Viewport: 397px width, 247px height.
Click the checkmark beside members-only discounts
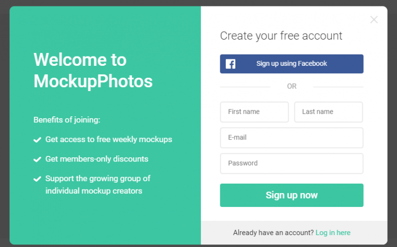pyautogui.click(x=37, y=159)
